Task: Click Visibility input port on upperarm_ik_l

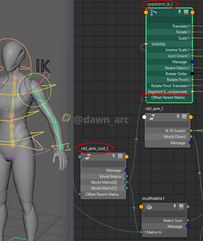Action: click(x=146, y=44)
